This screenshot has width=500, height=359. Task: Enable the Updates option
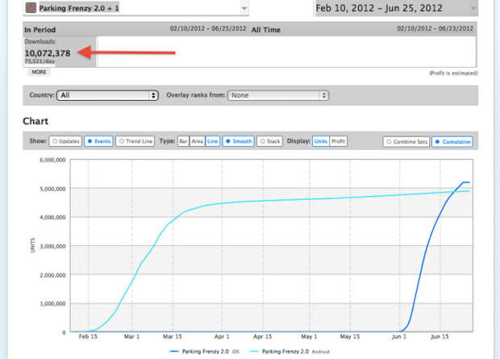point(66,141)
